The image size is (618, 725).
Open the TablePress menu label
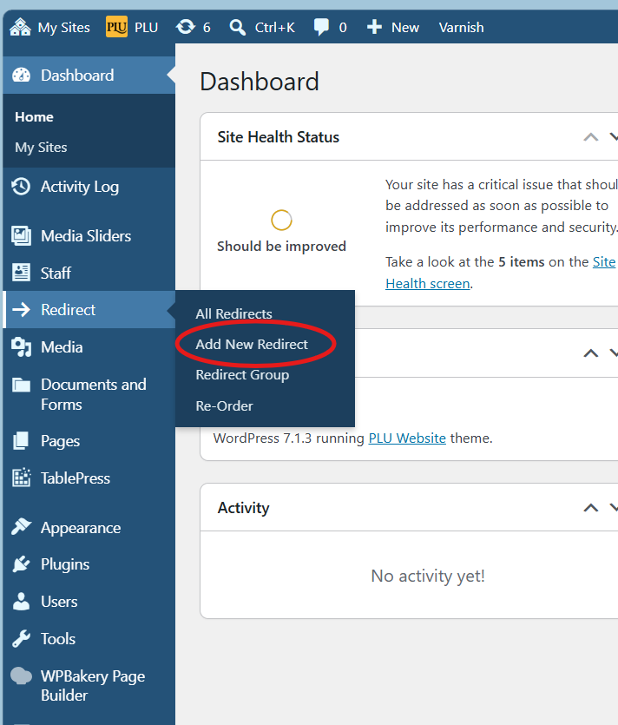pos(76,478)
